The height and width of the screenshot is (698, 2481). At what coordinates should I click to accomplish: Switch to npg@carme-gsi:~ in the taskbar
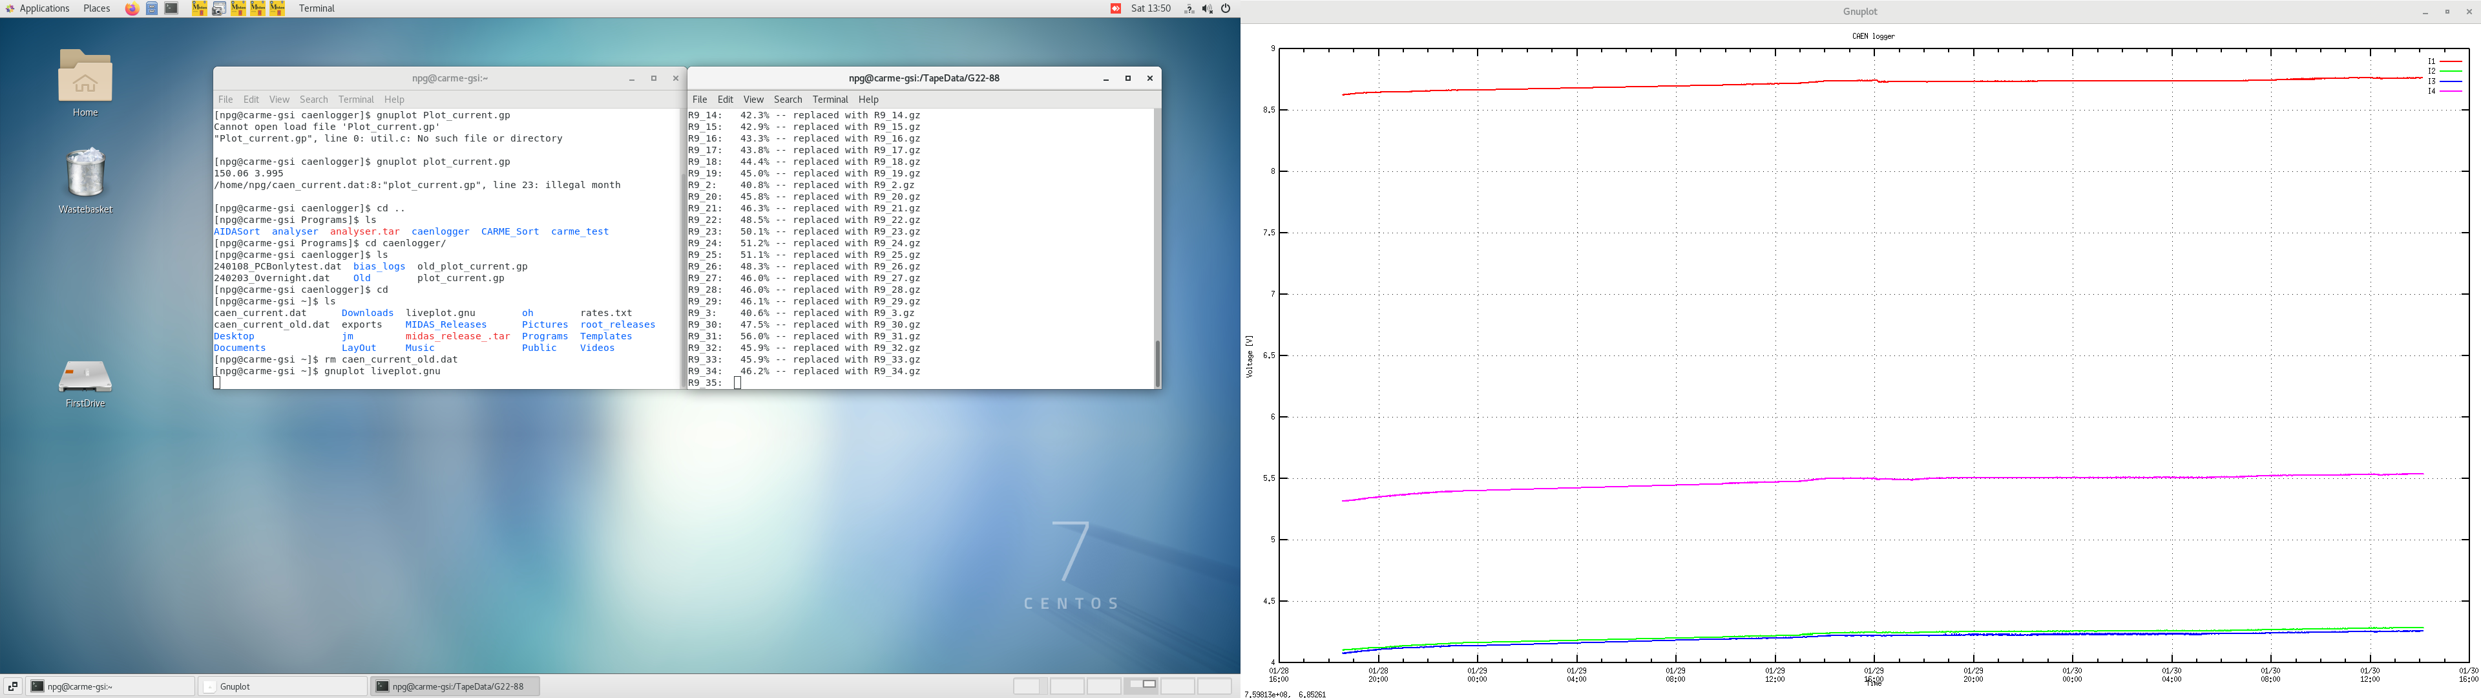tap(110, 686)
